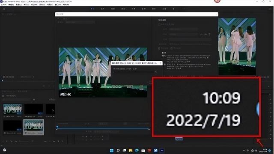Select the second black clip thumbnail in bin
This screenshot has height=154, width=274.
[x=33, y=109]
